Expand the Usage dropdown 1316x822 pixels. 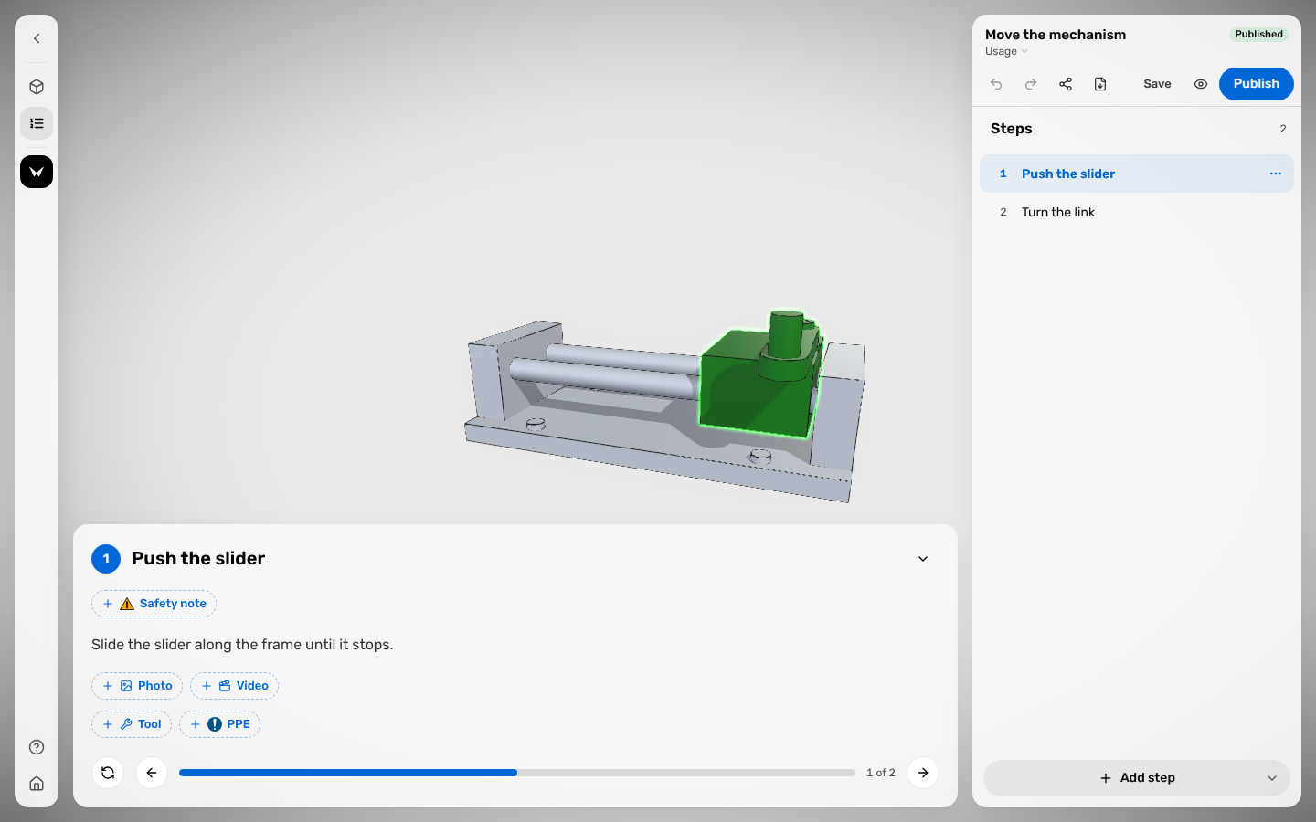click(1006, 51)
